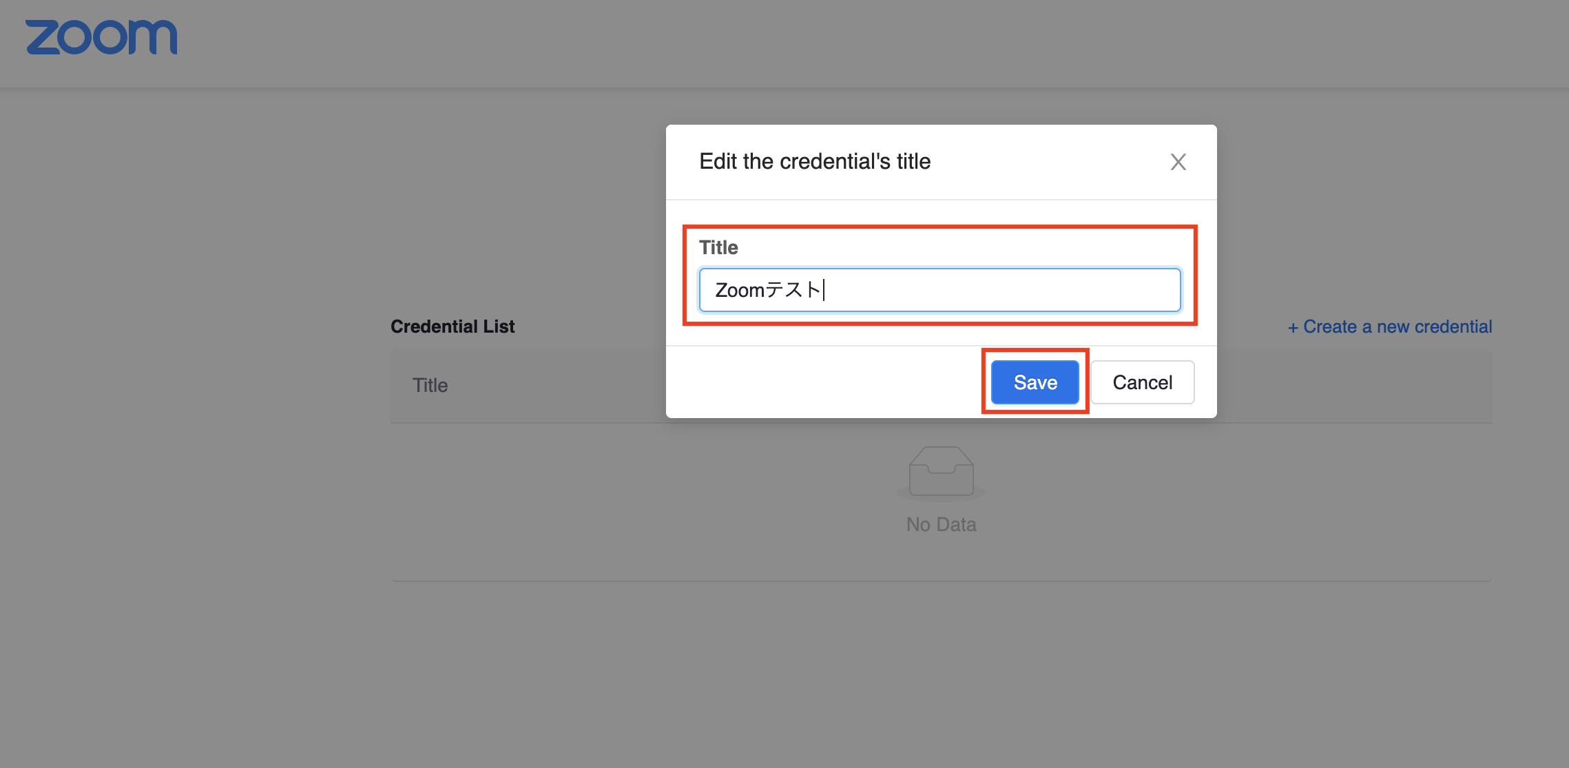Screen dimensions: 1569x768
Task: Click the empty inbox No Data icon
Action: (x=941, y=473)
